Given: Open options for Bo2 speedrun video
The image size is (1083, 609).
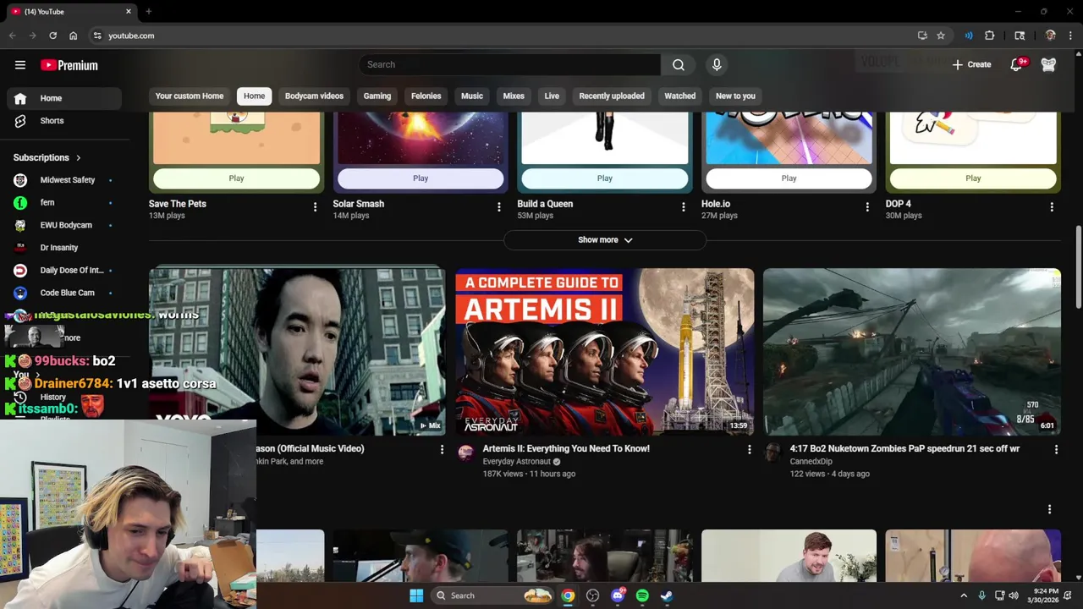Looking at the screenshot, I should (x=1056, y=450).
